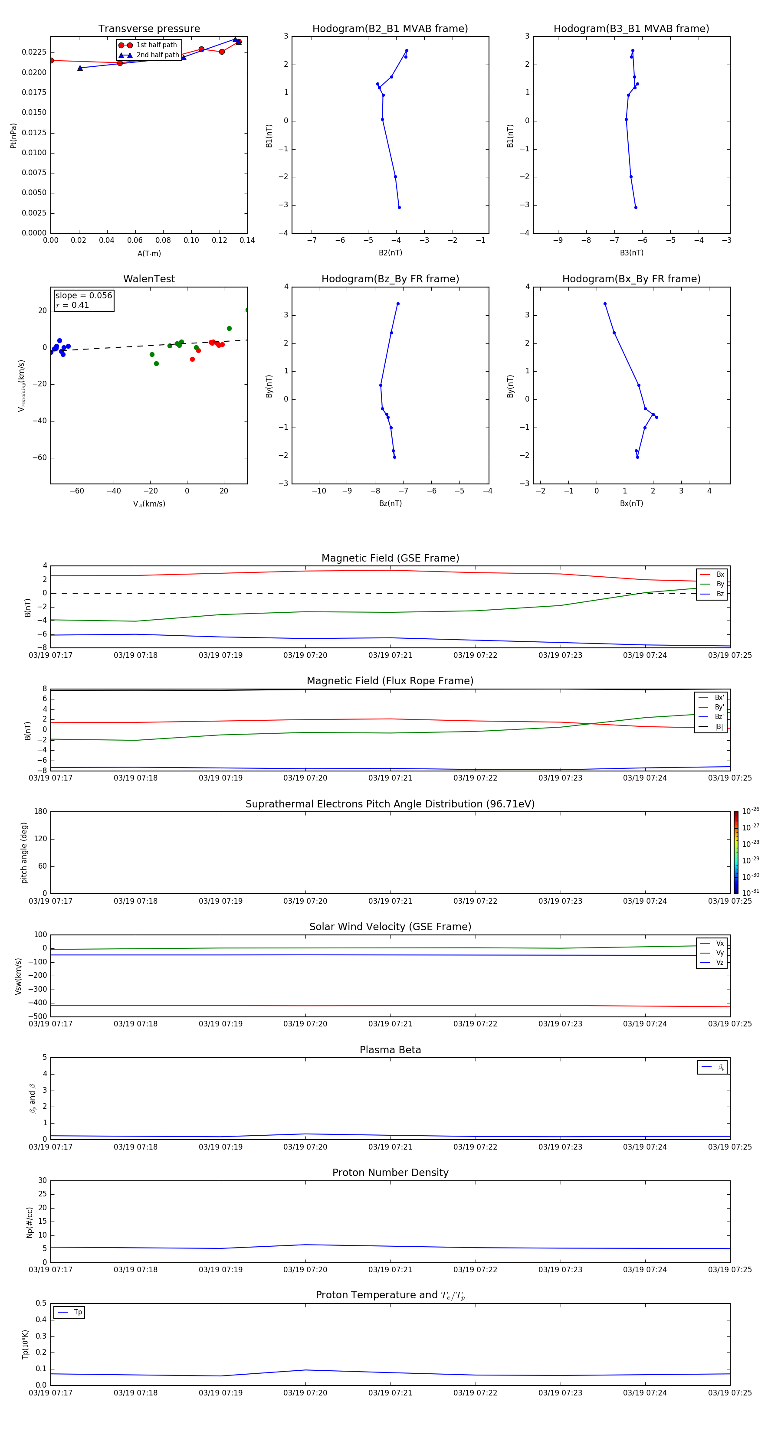Viewport: 781px width, 1431px height.
Task: Select the Vy entry in the velocity legend
Action: 712,953
